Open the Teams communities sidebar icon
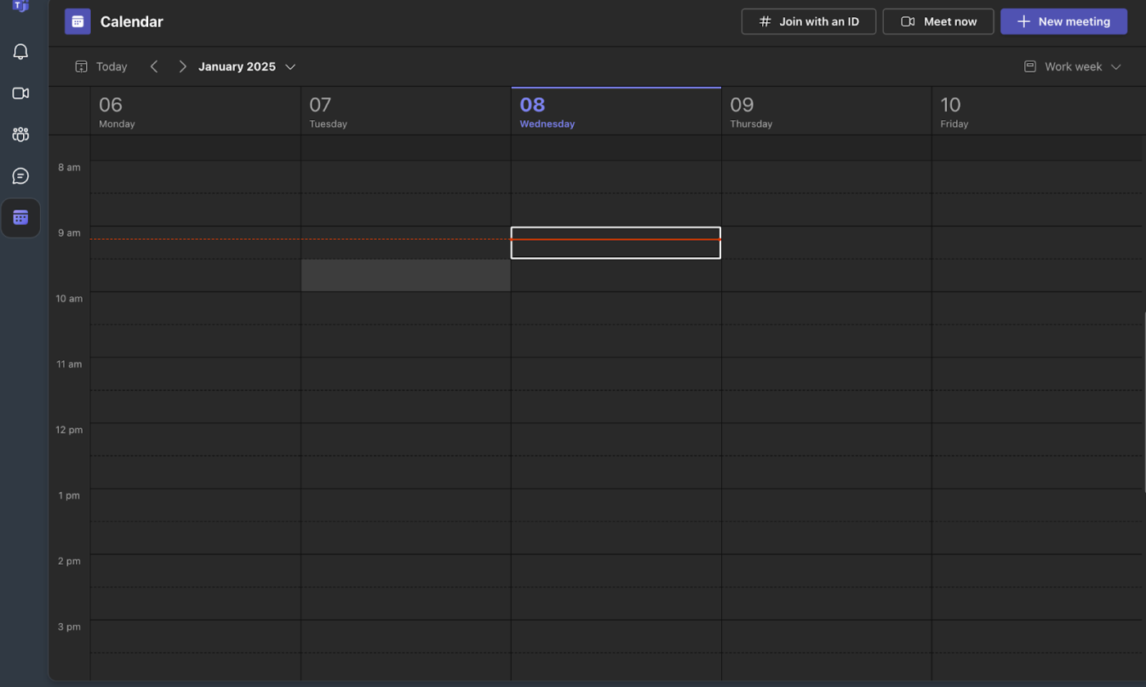This screenshot has height=687, width=1146. [x=20, y=134]
